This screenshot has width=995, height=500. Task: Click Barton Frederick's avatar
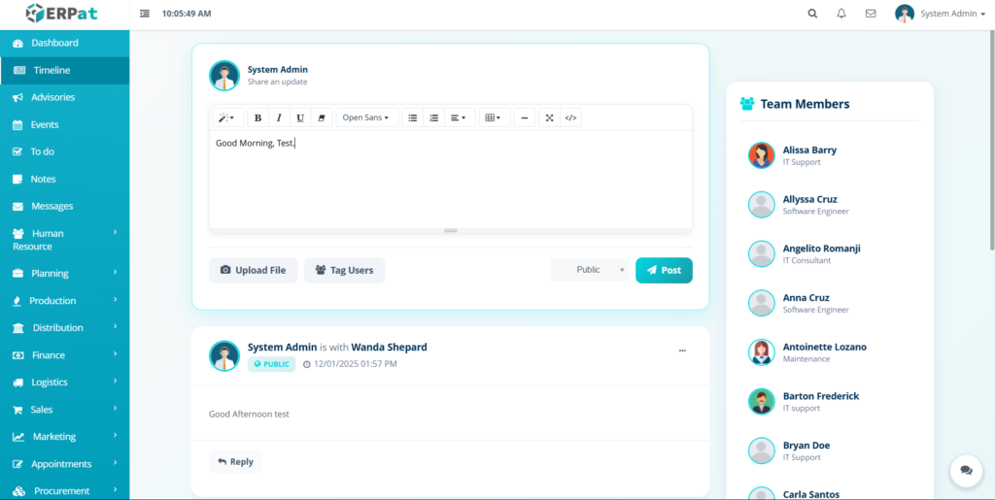[762, 402]
